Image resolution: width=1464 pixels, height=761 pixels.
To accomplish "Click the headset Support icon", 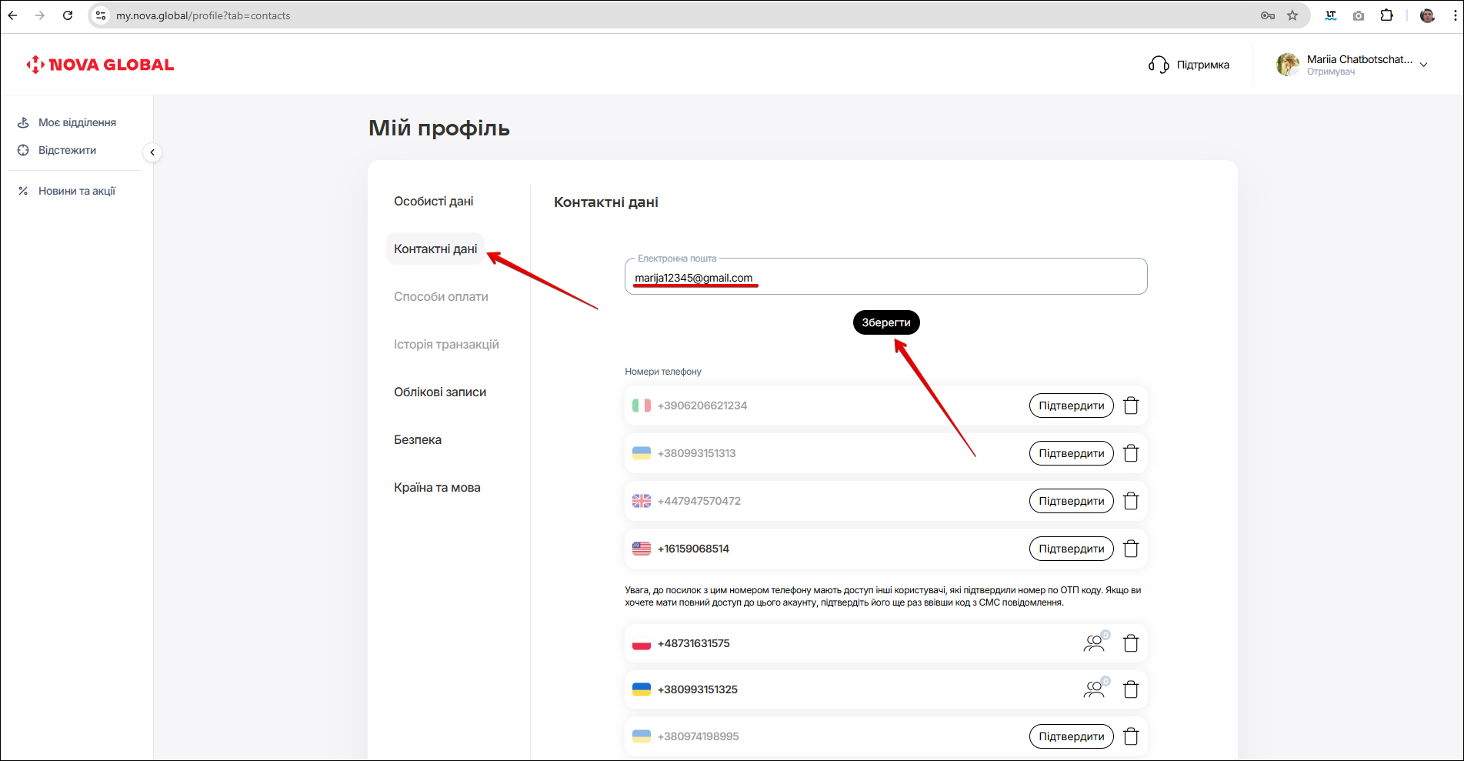I will click(1159, 65).
